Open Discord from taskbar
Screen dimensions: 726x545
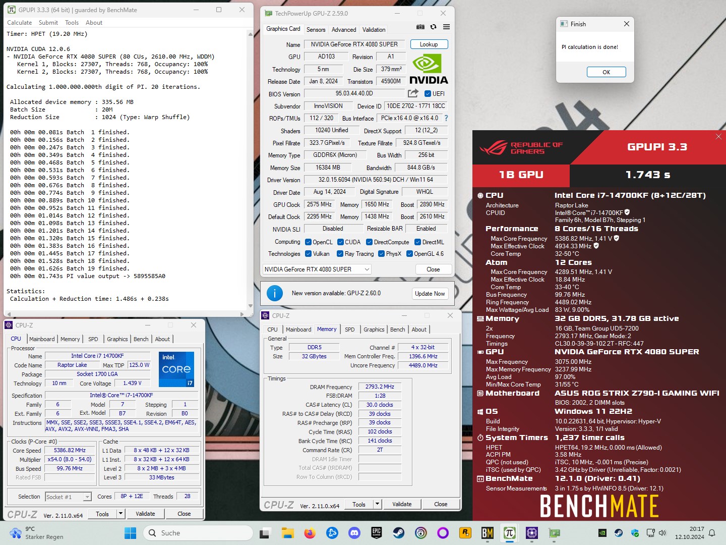[x=354, y=533]
